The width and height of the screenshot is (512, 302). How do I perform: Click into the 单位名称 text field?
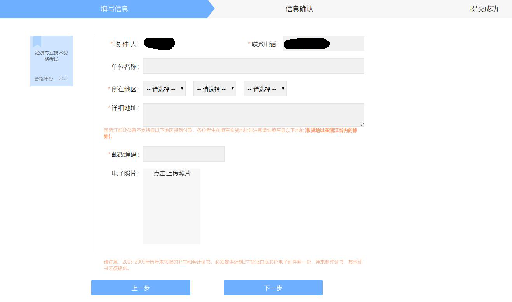tap(253, 66)
